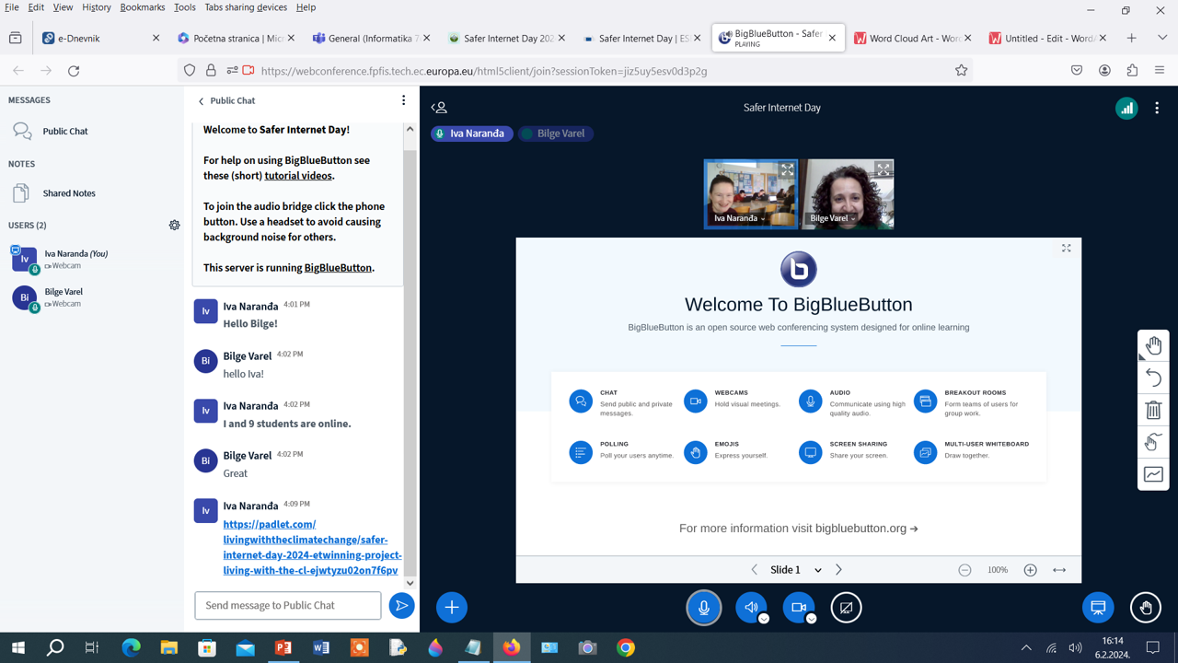Click Bilge Varel talking indicator pill
Image resolution: width=1178 pixels, height=663 pixels.
556,134
